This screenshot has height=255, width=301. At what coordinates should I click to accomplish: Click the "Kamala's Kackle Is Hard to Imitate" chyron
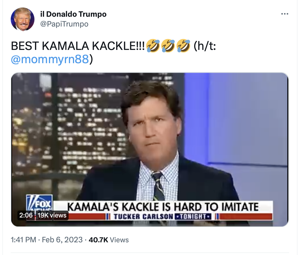pyautogui.click(x=163, y=207)
